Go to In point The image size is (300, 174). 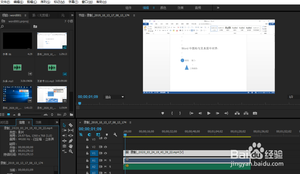(191, 113)
